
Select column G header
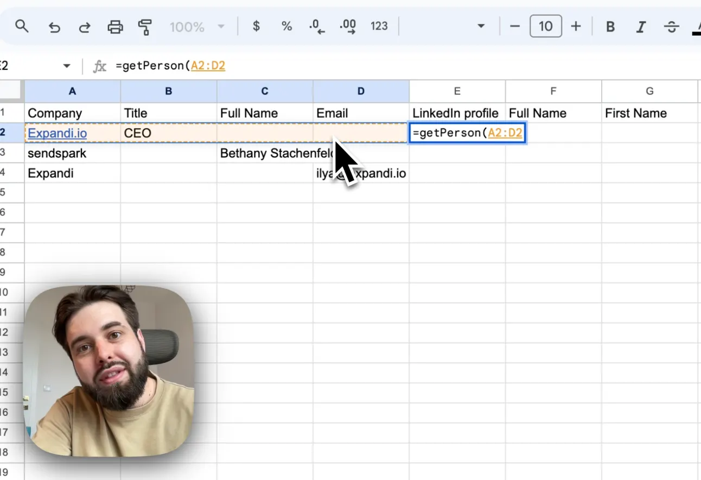pos(649,91)
